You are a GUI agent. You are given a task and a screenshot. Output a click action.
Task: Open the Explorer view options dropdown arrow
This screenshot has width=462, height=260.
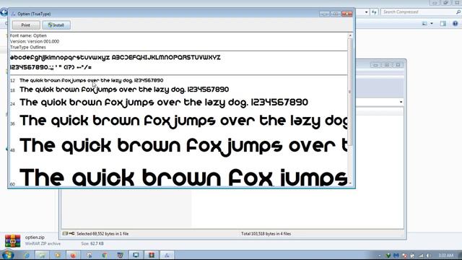point(432,24)
